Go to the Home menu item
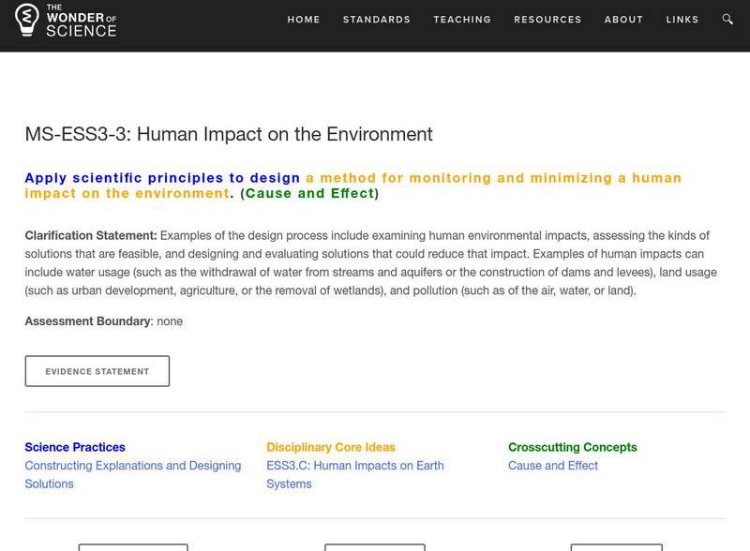The height and width of the screenshot is (551, 750). [x=304, y=20]
